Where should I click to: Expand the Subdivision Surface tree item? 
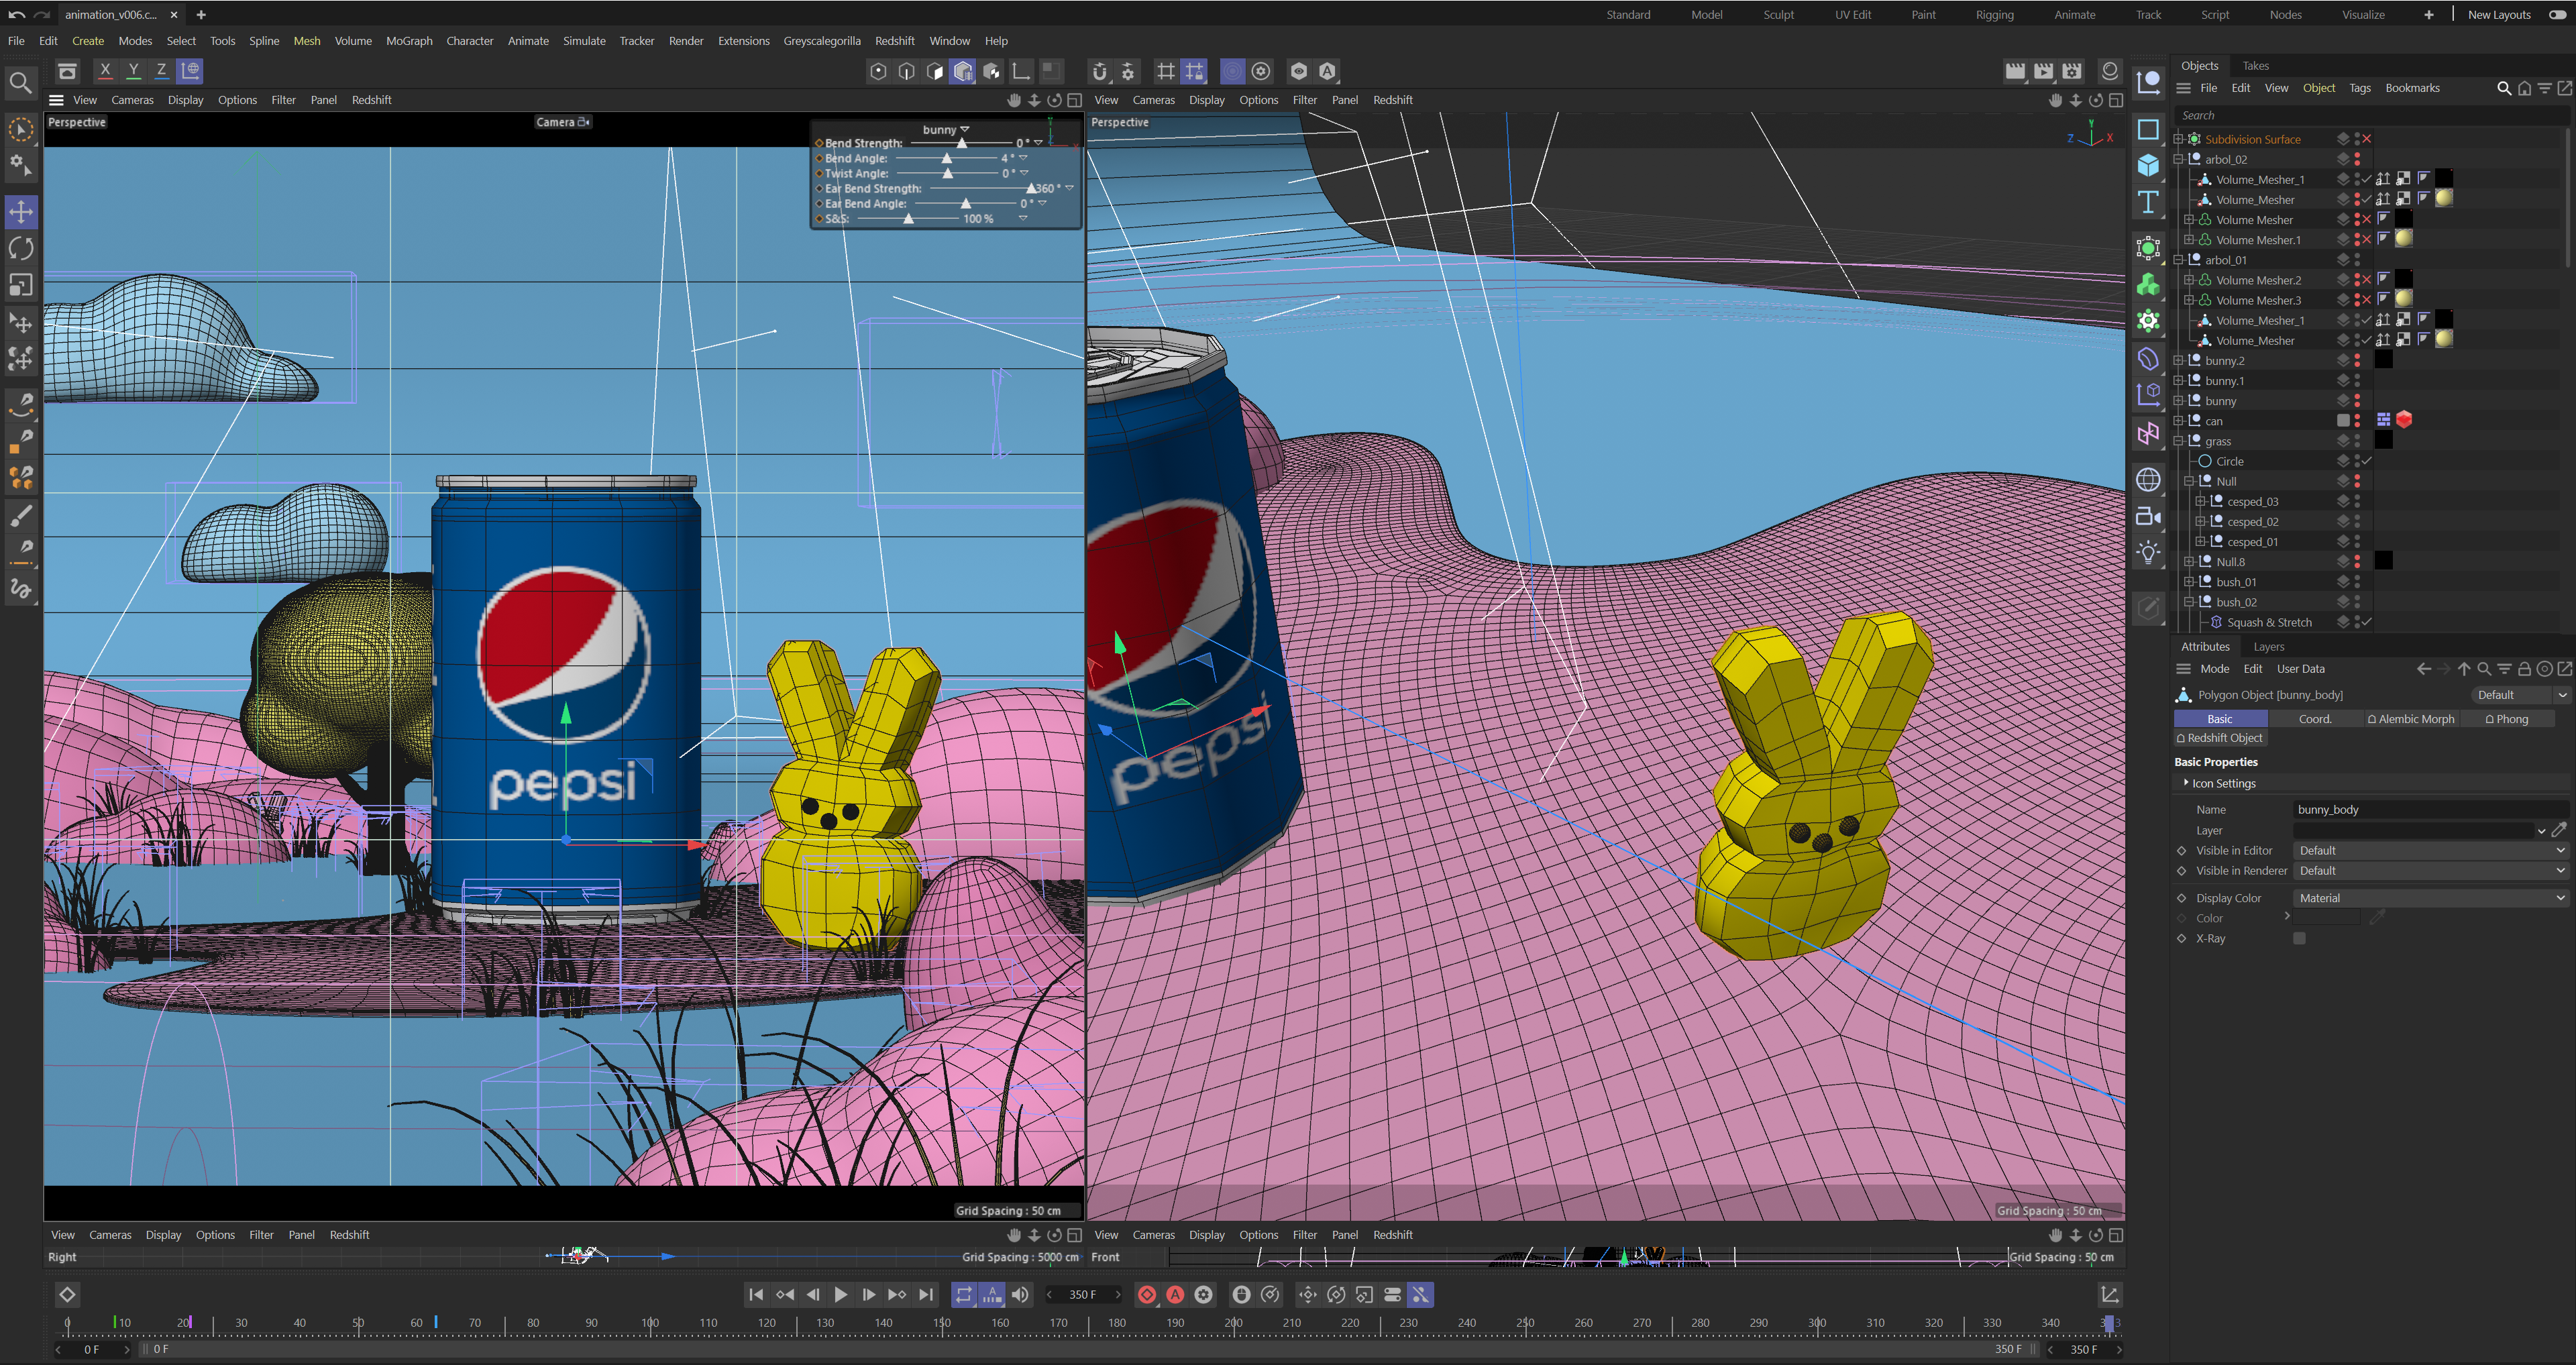point(2179,139)
